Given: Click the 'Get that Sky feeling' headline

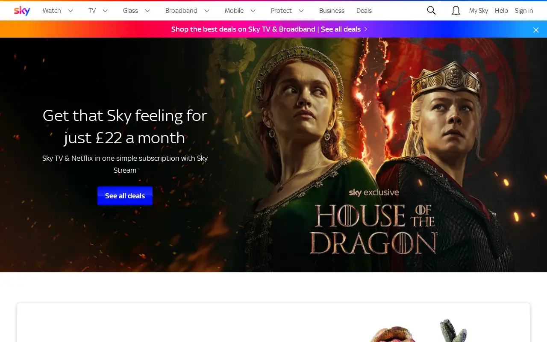Looking at the screenshot, I should coord(125,127).
